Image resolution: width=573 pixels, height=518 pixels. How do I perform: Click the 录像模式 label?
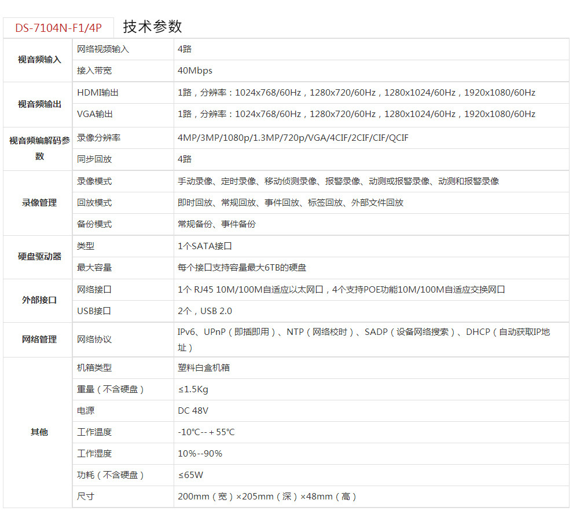94,181
